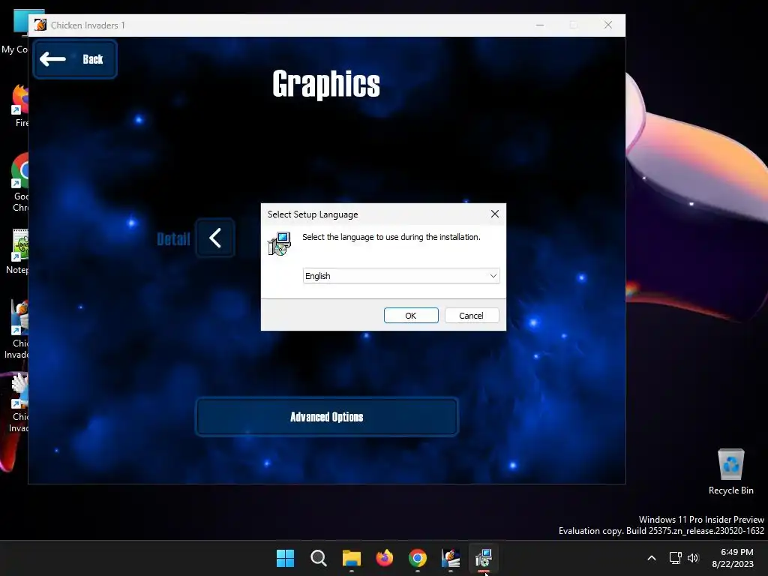
Task: Select the Google Chrome desktop shortcut
Action: (19, 182)
